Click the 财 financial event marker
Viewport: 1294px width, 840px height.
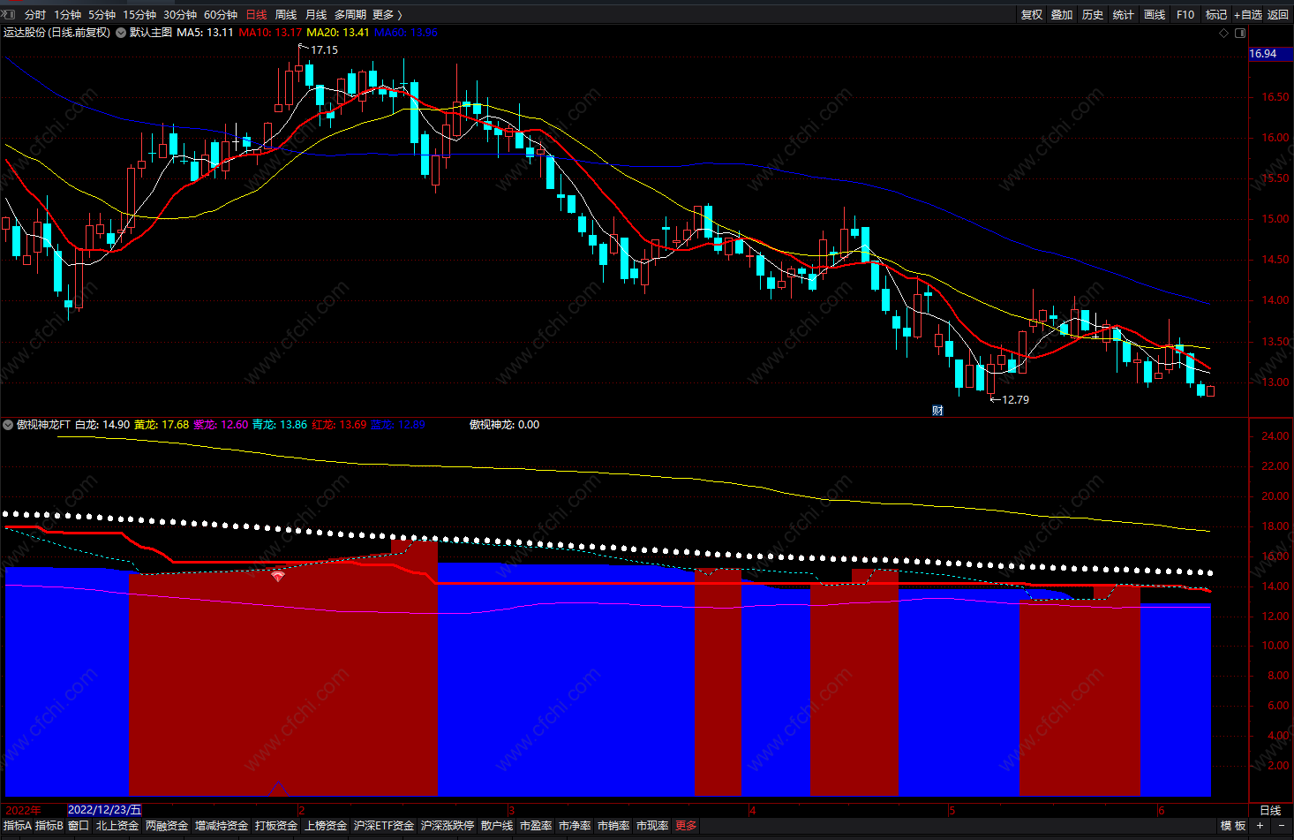pos(937,411)
